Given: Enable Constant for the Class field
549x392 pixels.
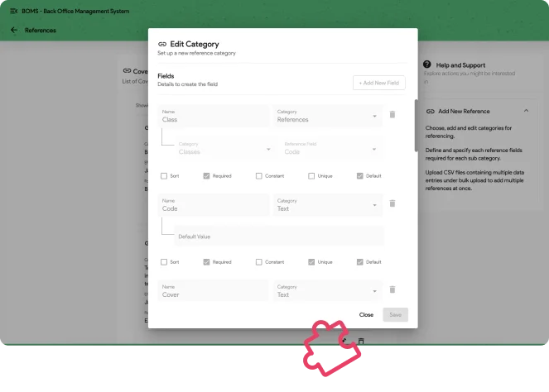Looking at the screenshot, I should coord(258,176).
